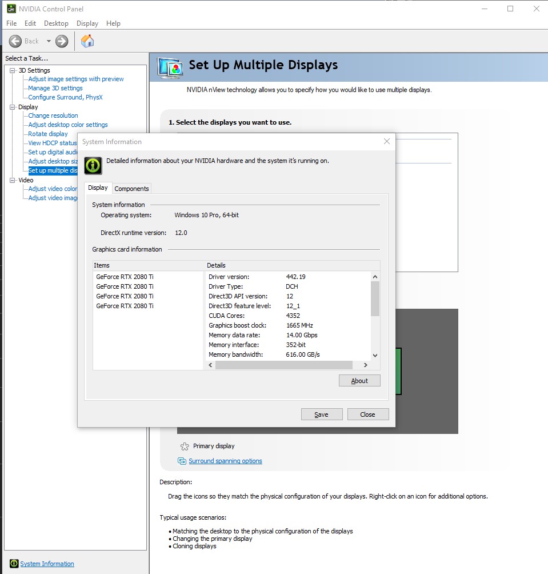Click the CUDA Cores value 4352
This screenshot has height=574, width=548.
point(293,316)
